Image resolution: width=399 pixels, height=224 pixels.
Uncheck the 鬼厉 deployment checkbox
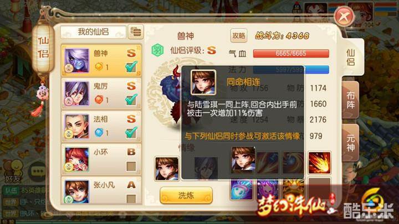[x=131, y=100]
